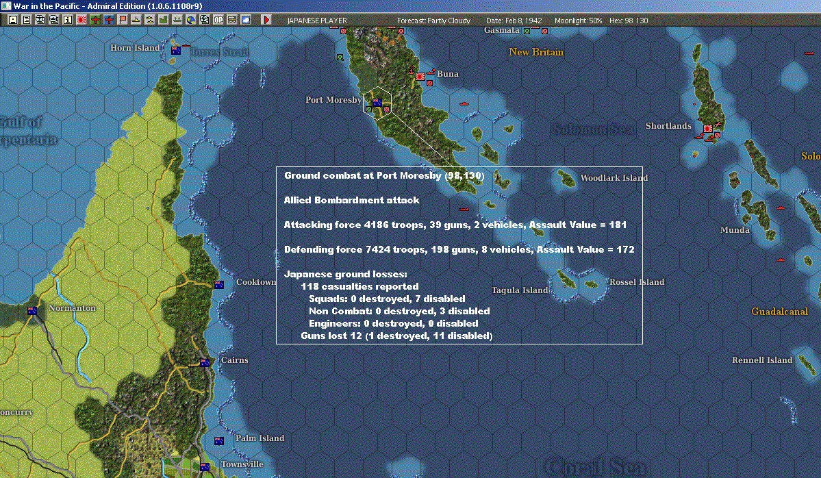
Task: Click the combat film strip toolbar icon
Action: pos(231,20)
